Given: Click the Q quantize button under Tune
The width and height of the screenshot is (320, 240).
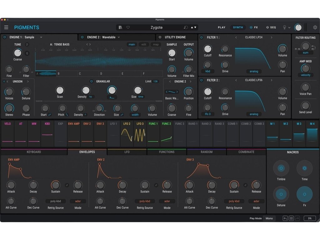Looking at the screenshot, I should [x=27, y=53].
